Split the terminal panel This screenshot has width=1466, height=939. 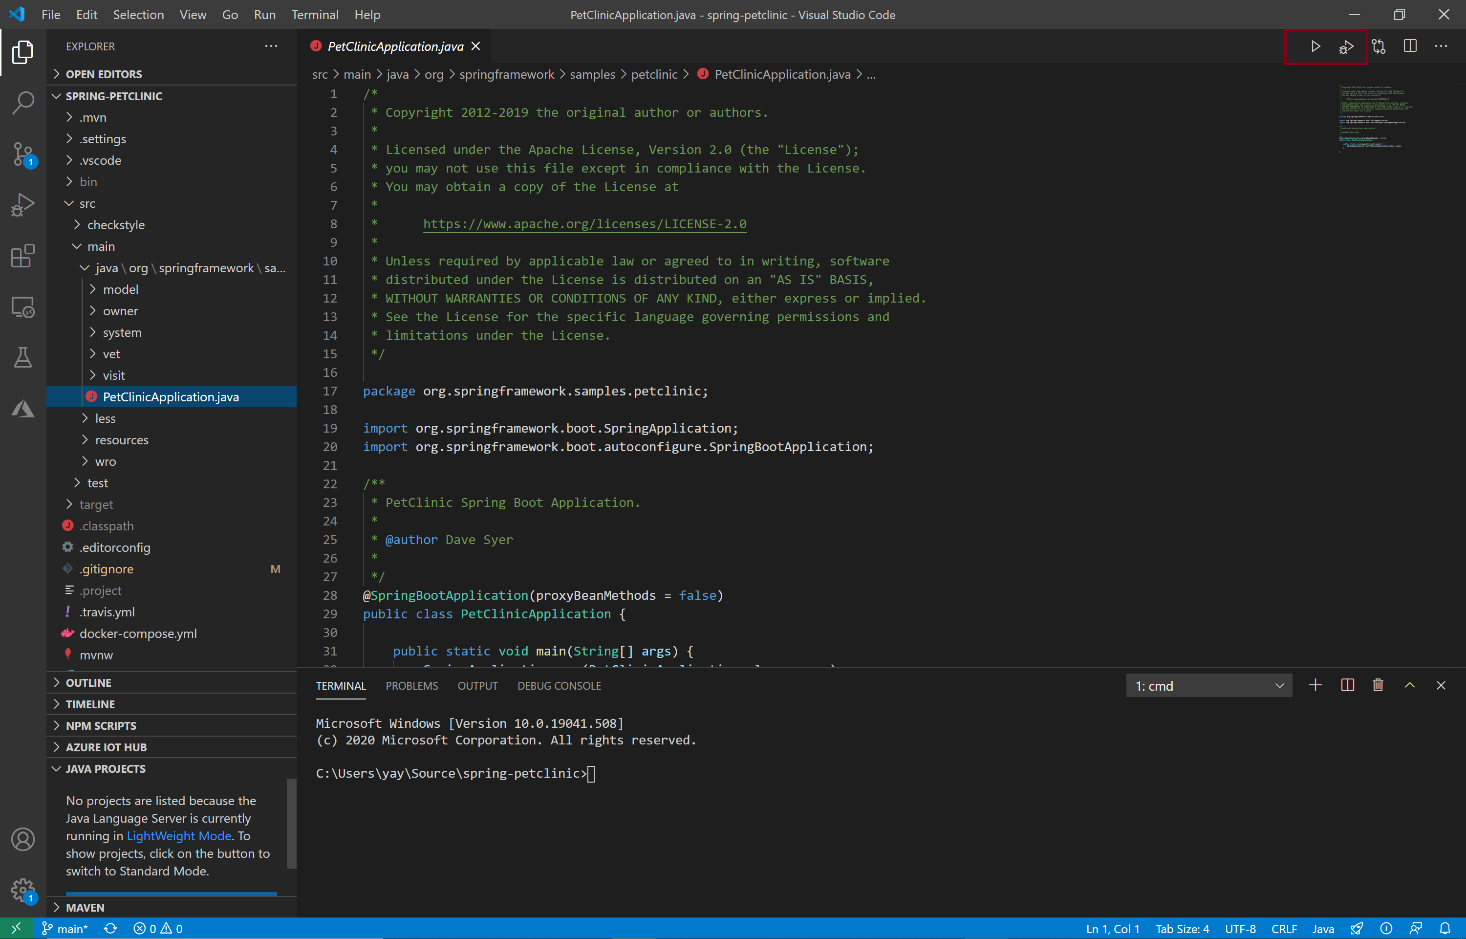(1347, 685)
